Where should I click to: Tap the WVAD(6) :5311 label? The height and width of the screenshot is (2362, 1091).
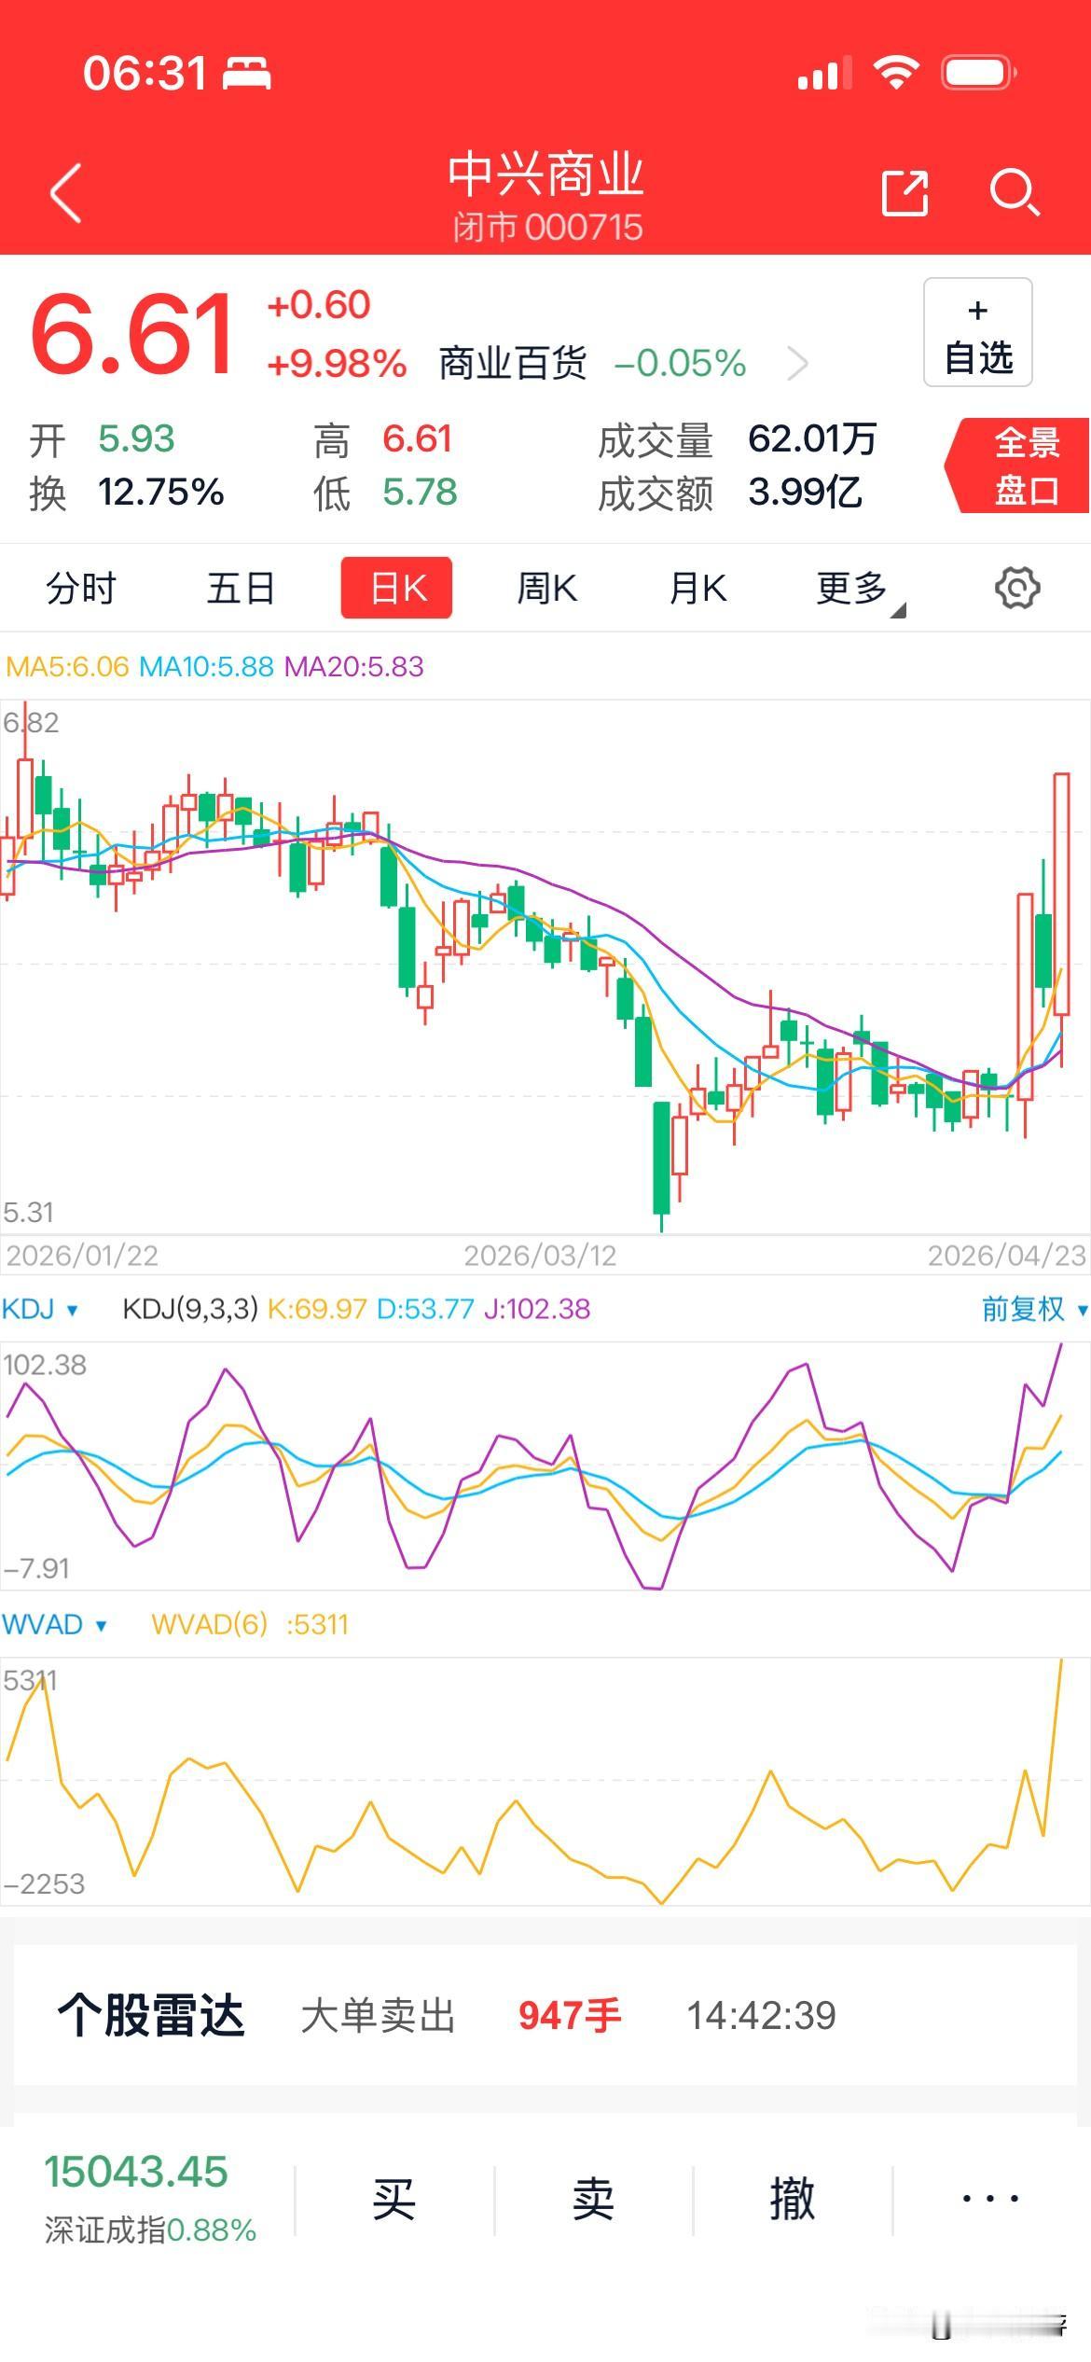pos(250,1624)
